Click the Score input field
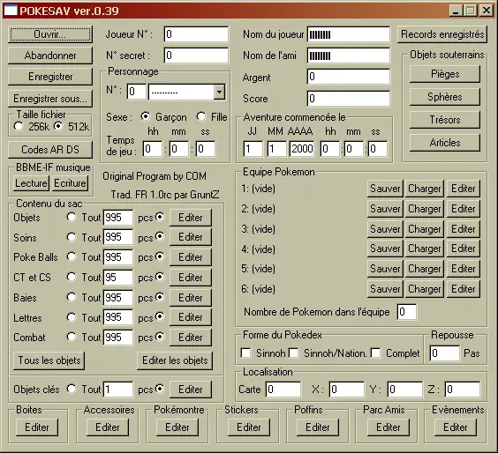Screen dimensions: 498x453 click(349, 99)
